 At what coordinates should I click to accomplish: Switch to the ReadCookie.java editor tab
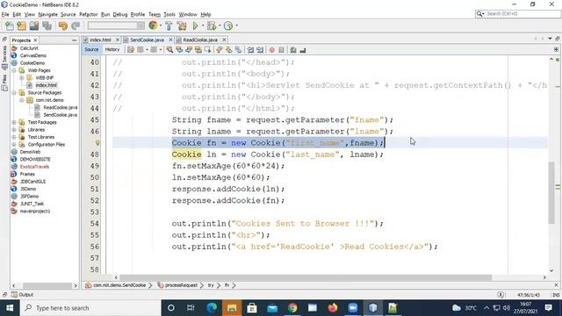(200, 39)
